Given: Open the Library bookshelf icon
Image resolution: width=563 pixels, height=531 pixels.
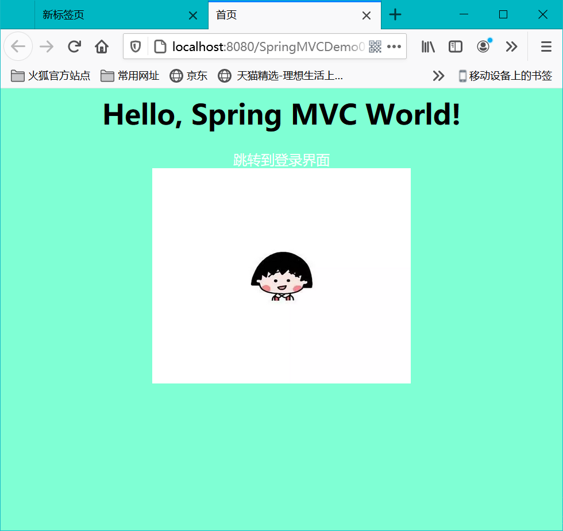Looking at the screenshot, I should [x=428, y=46].
